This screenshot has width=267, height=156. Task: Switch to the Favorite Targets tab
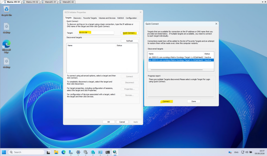tap(90, 18)
